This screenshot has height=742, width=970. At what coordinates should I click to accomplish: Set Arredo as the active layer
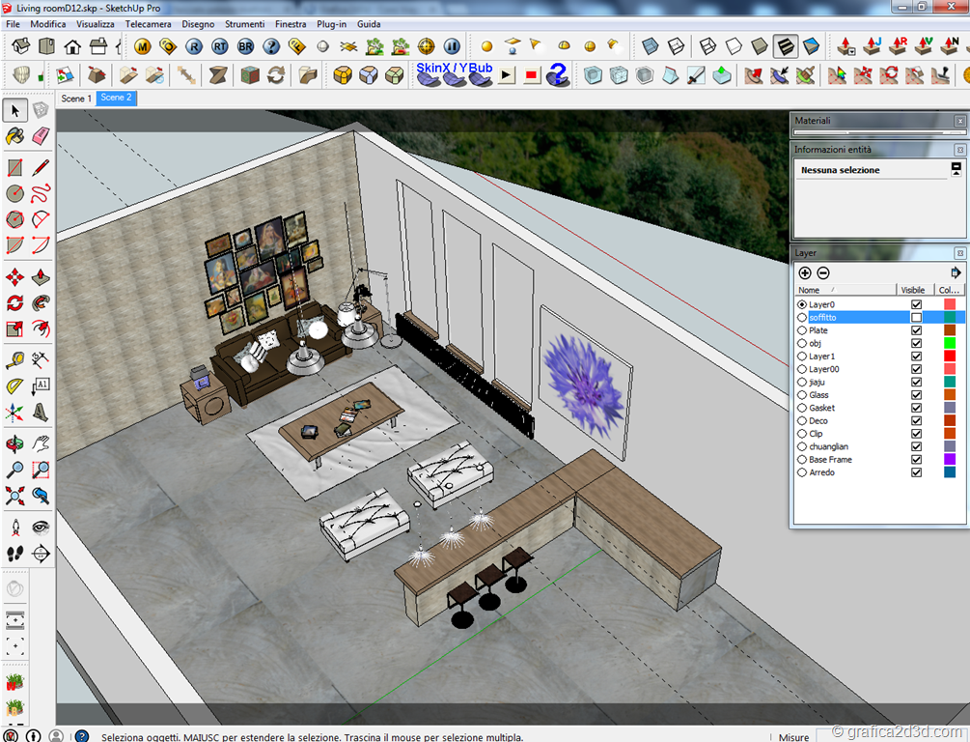(x=802, y=472)
